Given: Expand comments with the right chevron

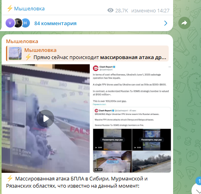Looking at the screenshot, I should point(166,23).
